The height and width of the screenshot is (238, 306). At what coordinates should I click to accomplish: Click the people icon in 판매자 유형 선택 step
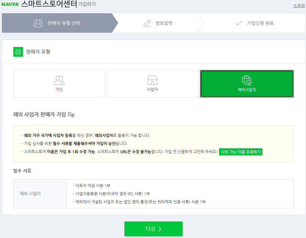38,23
